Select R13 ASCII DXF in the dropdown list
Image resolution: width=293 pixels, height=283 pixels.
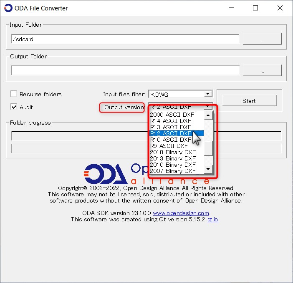tap(177, 127)
